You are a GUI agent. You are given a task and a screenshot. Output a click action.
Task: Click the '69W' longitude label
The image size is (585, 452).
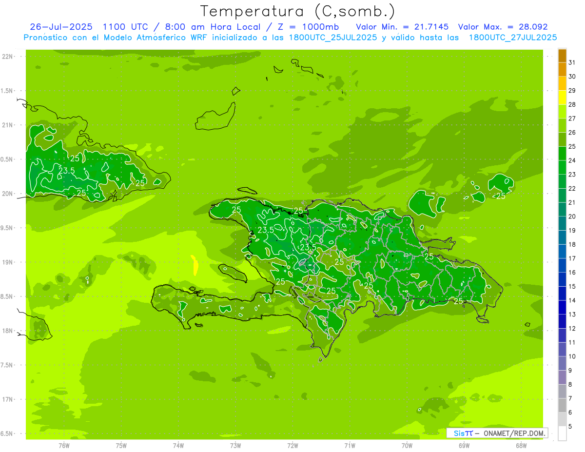[x=464, y=445]
